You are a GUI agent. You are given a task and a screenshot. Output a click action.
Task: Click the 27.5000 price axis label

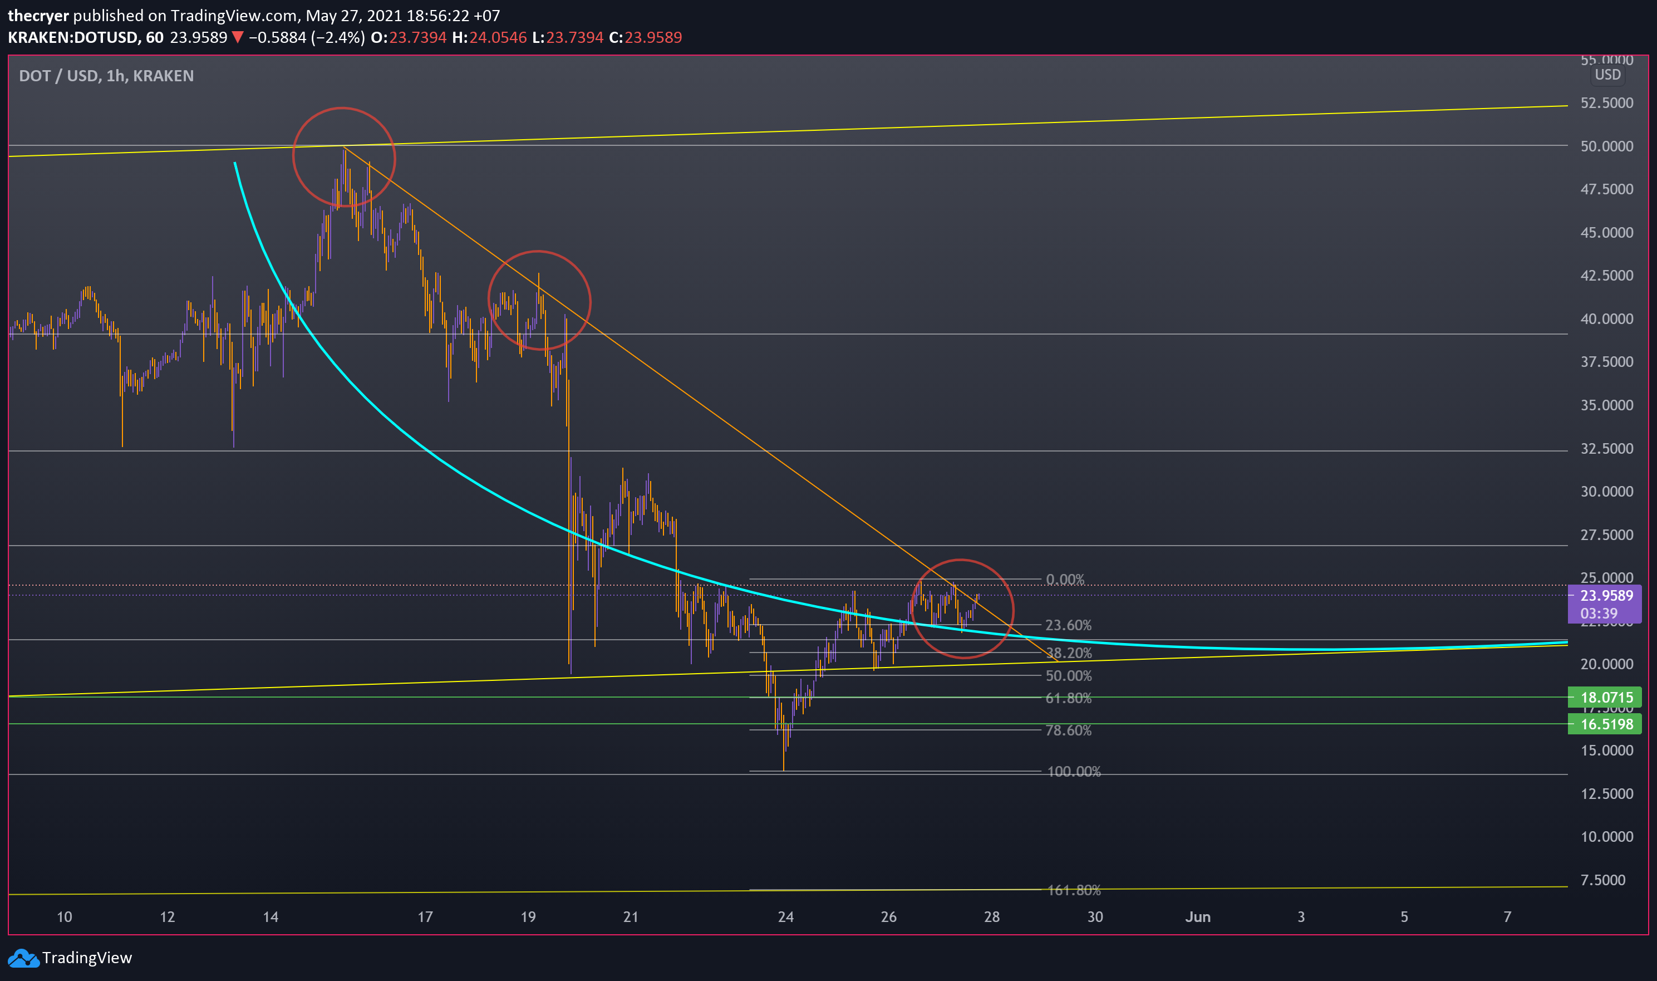coord(1607,535)
